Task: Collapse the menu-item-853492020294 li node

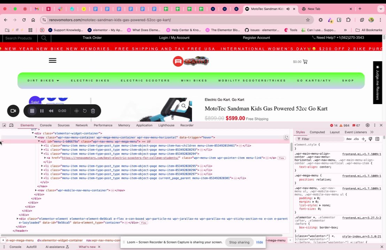Action: point(42,154)
